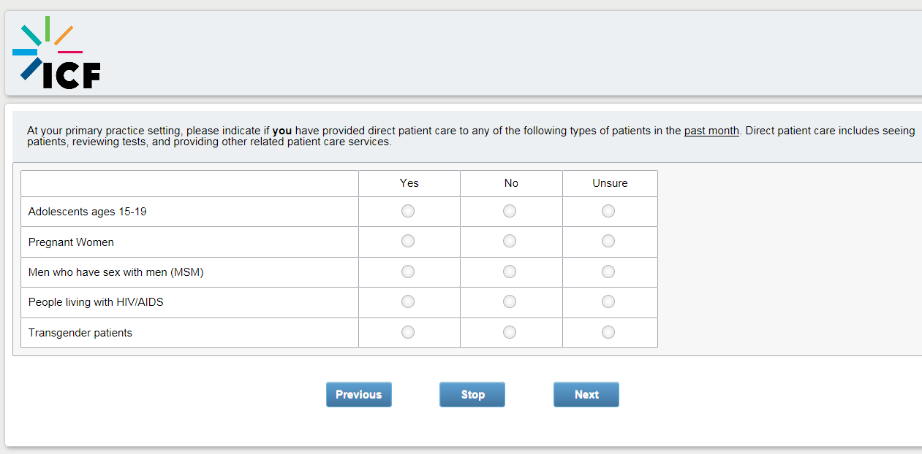The height and width of the screenshot is (454, 922).
Task: Mark Unsure for Transgender patients
Action: (608, 332)
